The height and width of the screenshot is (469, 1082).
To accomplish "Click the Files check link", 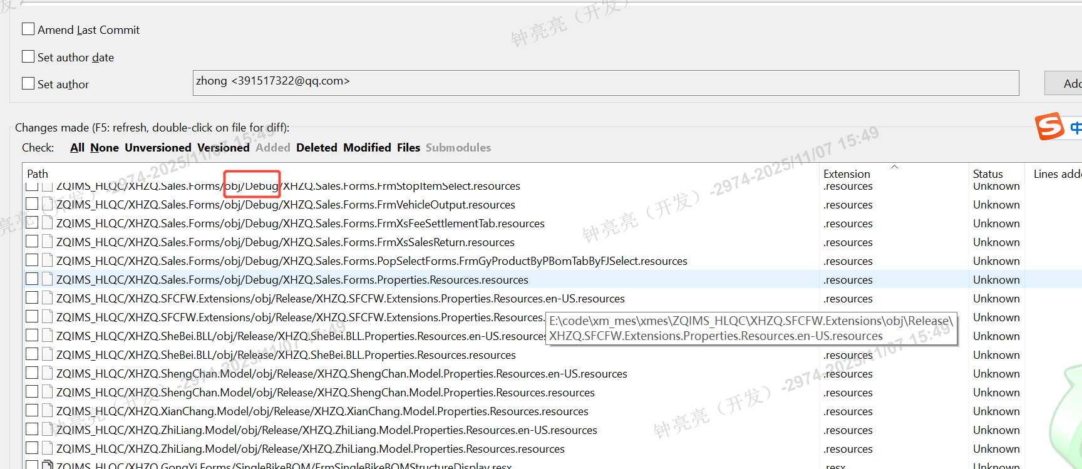I will [x=408, y=148].
